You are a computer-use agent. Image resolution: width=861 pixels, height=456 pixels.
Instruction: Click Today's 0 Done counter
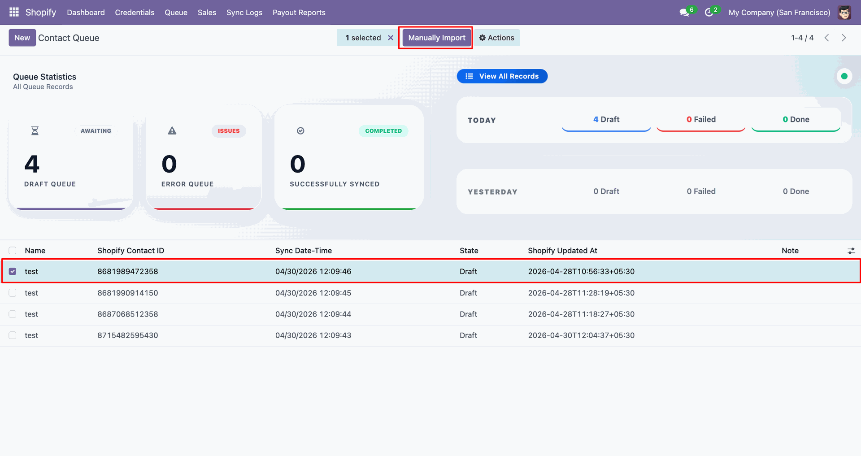tap(796, 120)
